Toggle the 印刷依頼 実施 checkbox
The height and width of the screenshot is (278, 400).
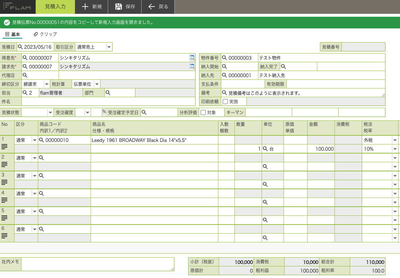coord(225,102)
